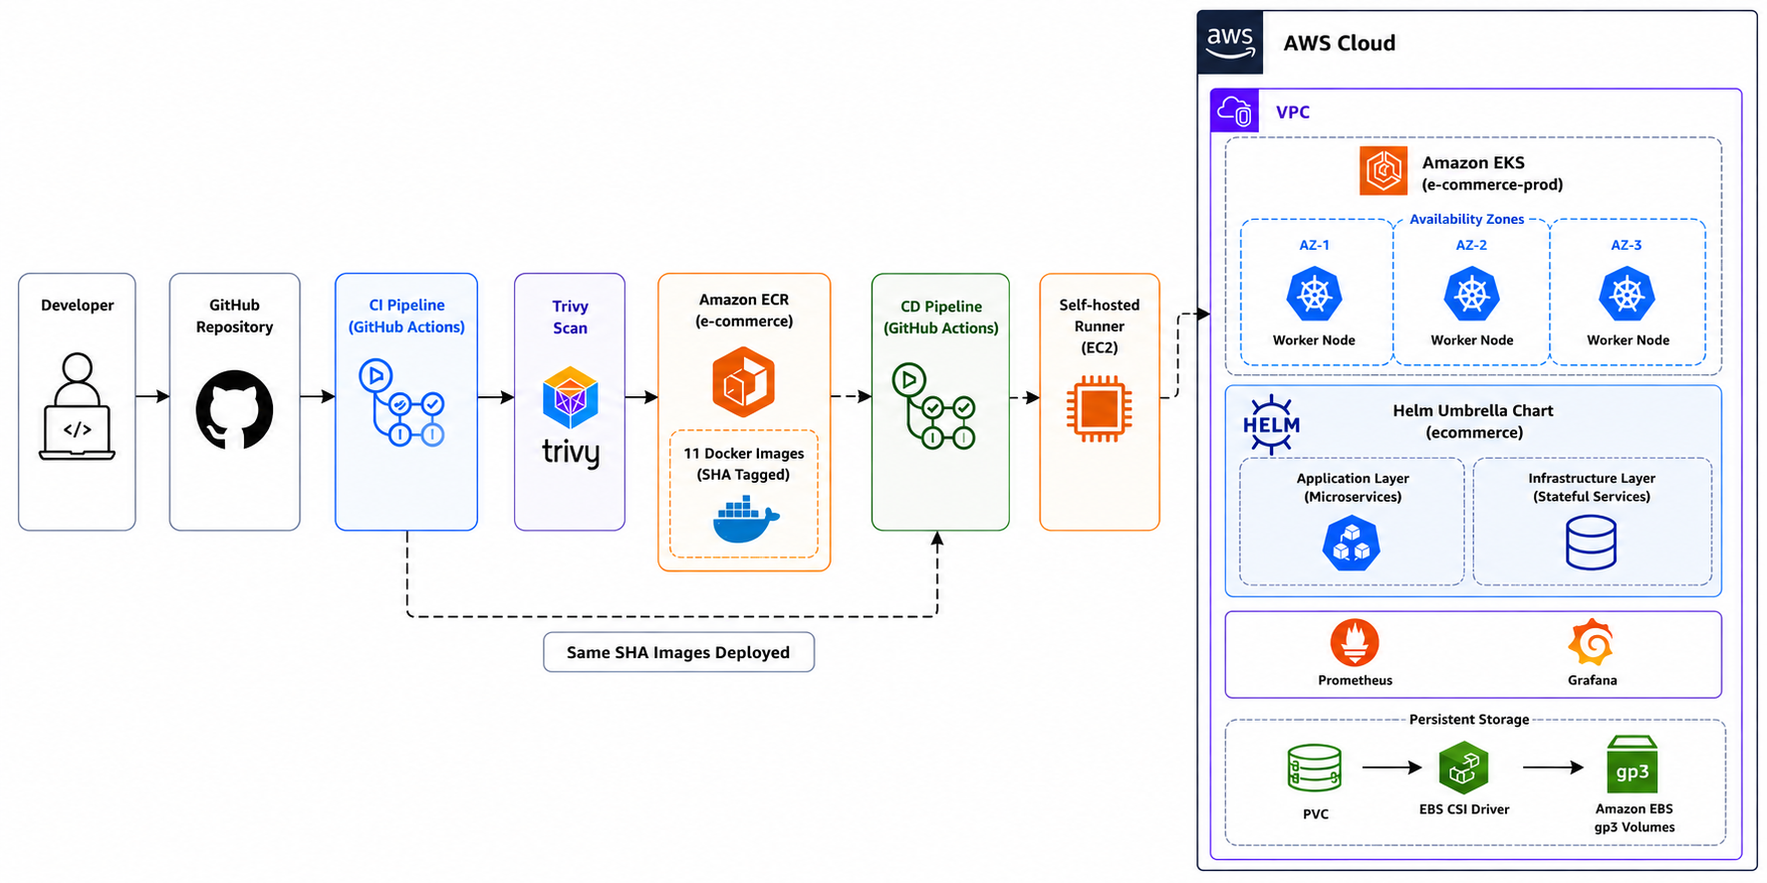
Task: Click the EC2 self-hosted runner chip icon
Action: (x=1099, y=408)
